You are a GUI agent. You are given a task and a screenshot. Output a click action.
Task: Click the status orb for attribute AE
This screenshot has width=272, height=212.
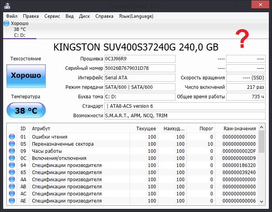(x=12, y=201)
